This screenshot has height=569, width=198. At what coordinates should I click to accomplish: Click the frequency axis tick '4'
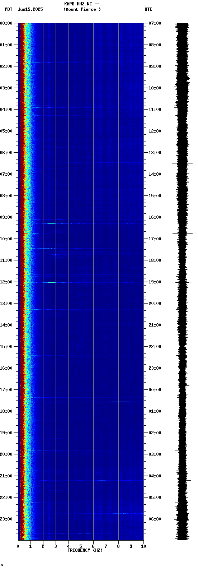coord(68,546)
